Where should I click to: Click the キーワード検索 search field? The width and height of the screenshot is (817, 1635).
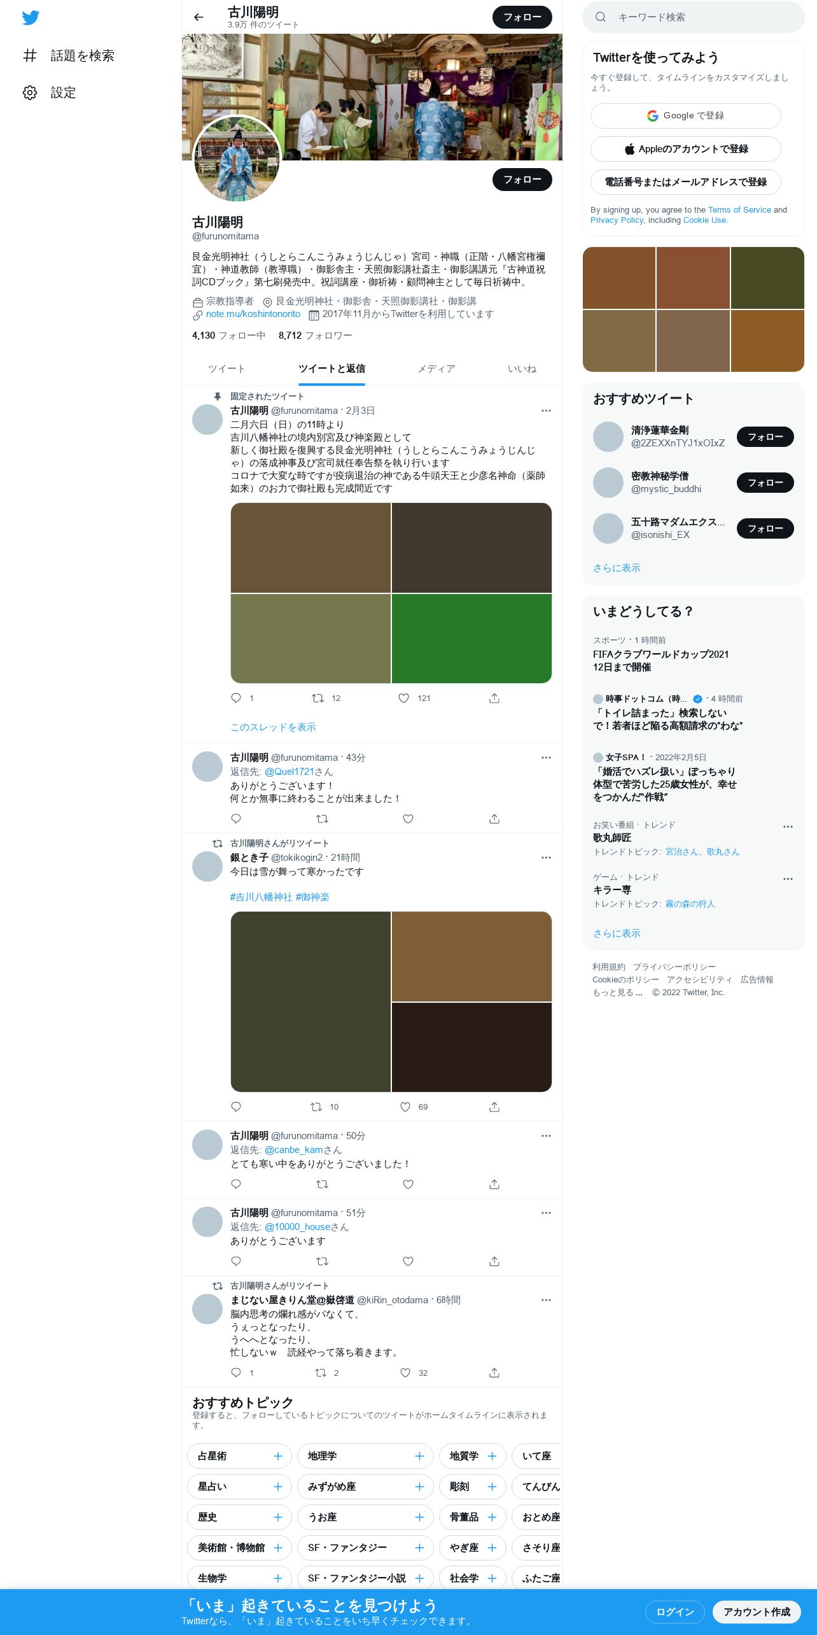[694, 17]
